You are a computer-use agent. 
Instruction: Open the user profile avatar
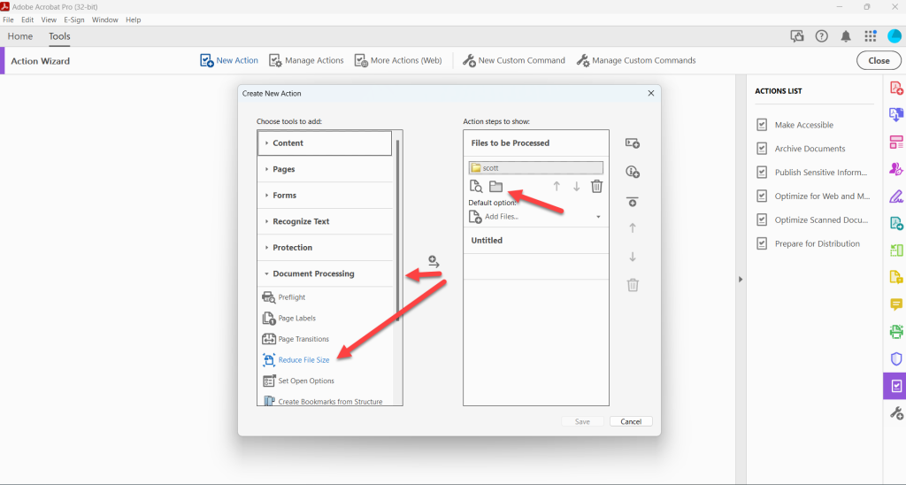894,35
